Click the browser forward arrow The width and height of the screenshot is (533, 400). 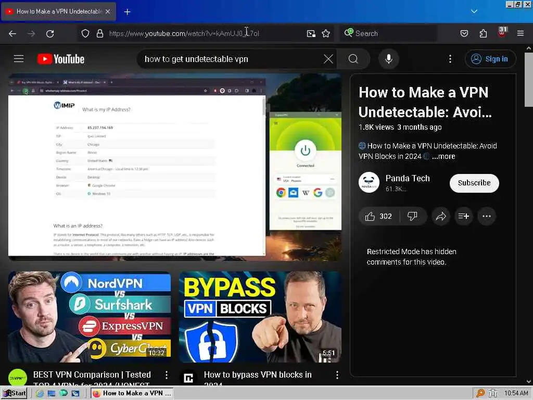31,33
